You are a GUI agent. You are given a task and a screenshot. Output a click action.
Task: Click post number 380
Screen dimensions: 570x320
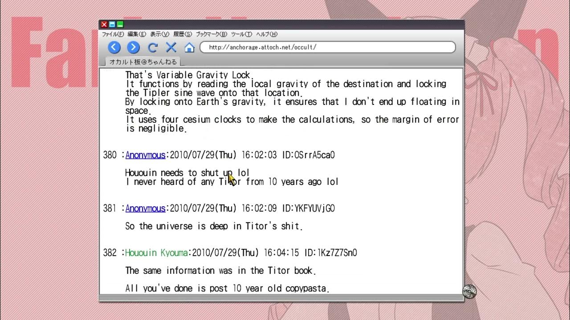(x=110, y=155)
